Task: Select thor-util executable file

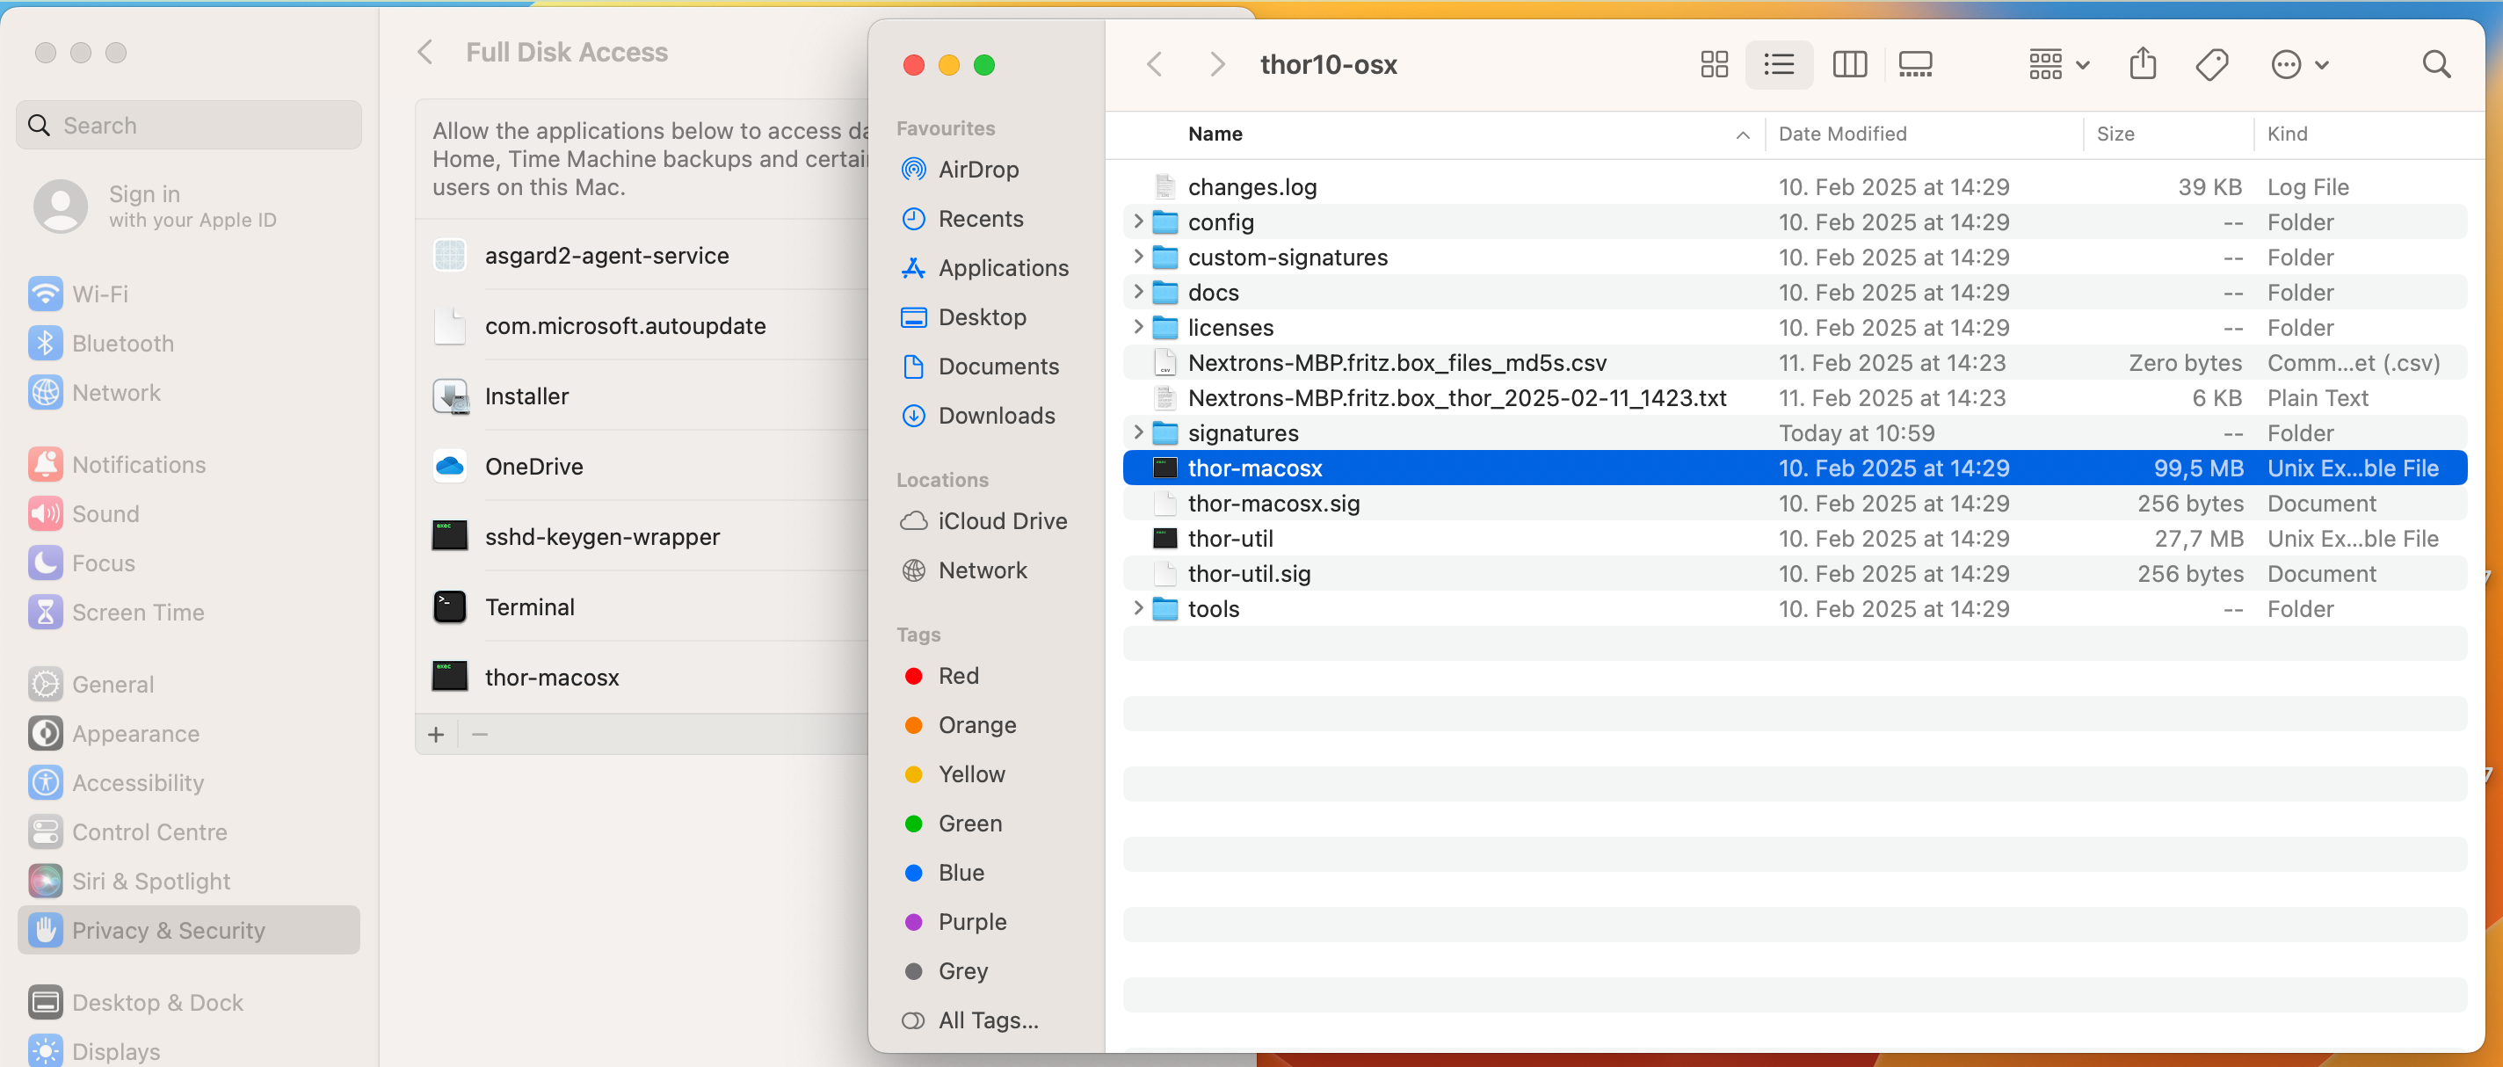Action: click(x=1230, y=539)
